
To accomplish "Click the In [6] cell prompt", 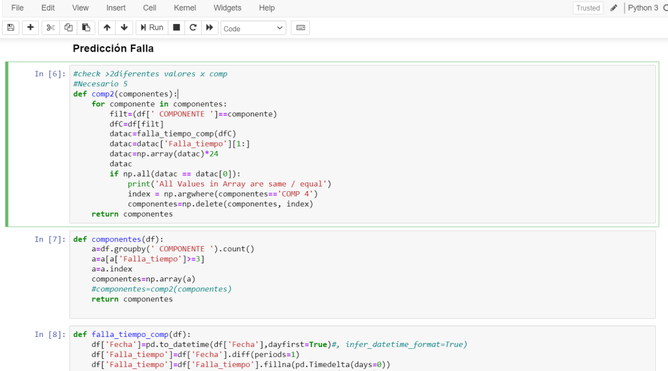I will click(50, 74).
